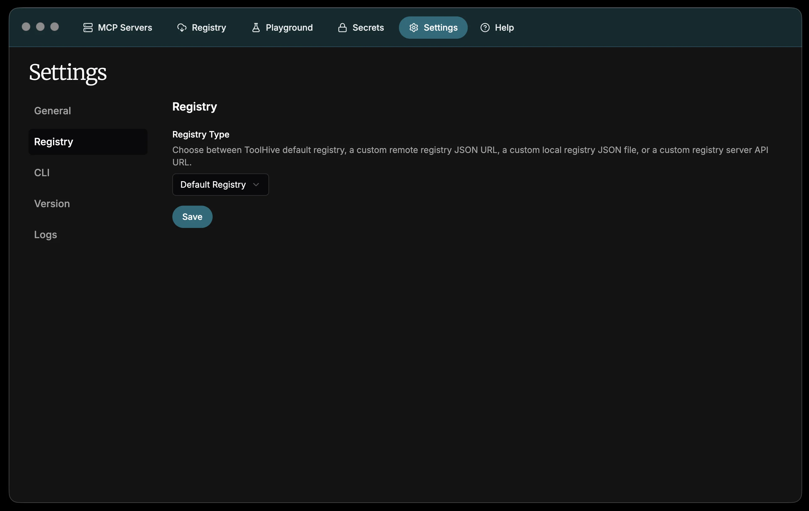Viewport: 809px width, 511px height.
Task: Go to the Secrets tab
Action: click(x=361, y=28)
